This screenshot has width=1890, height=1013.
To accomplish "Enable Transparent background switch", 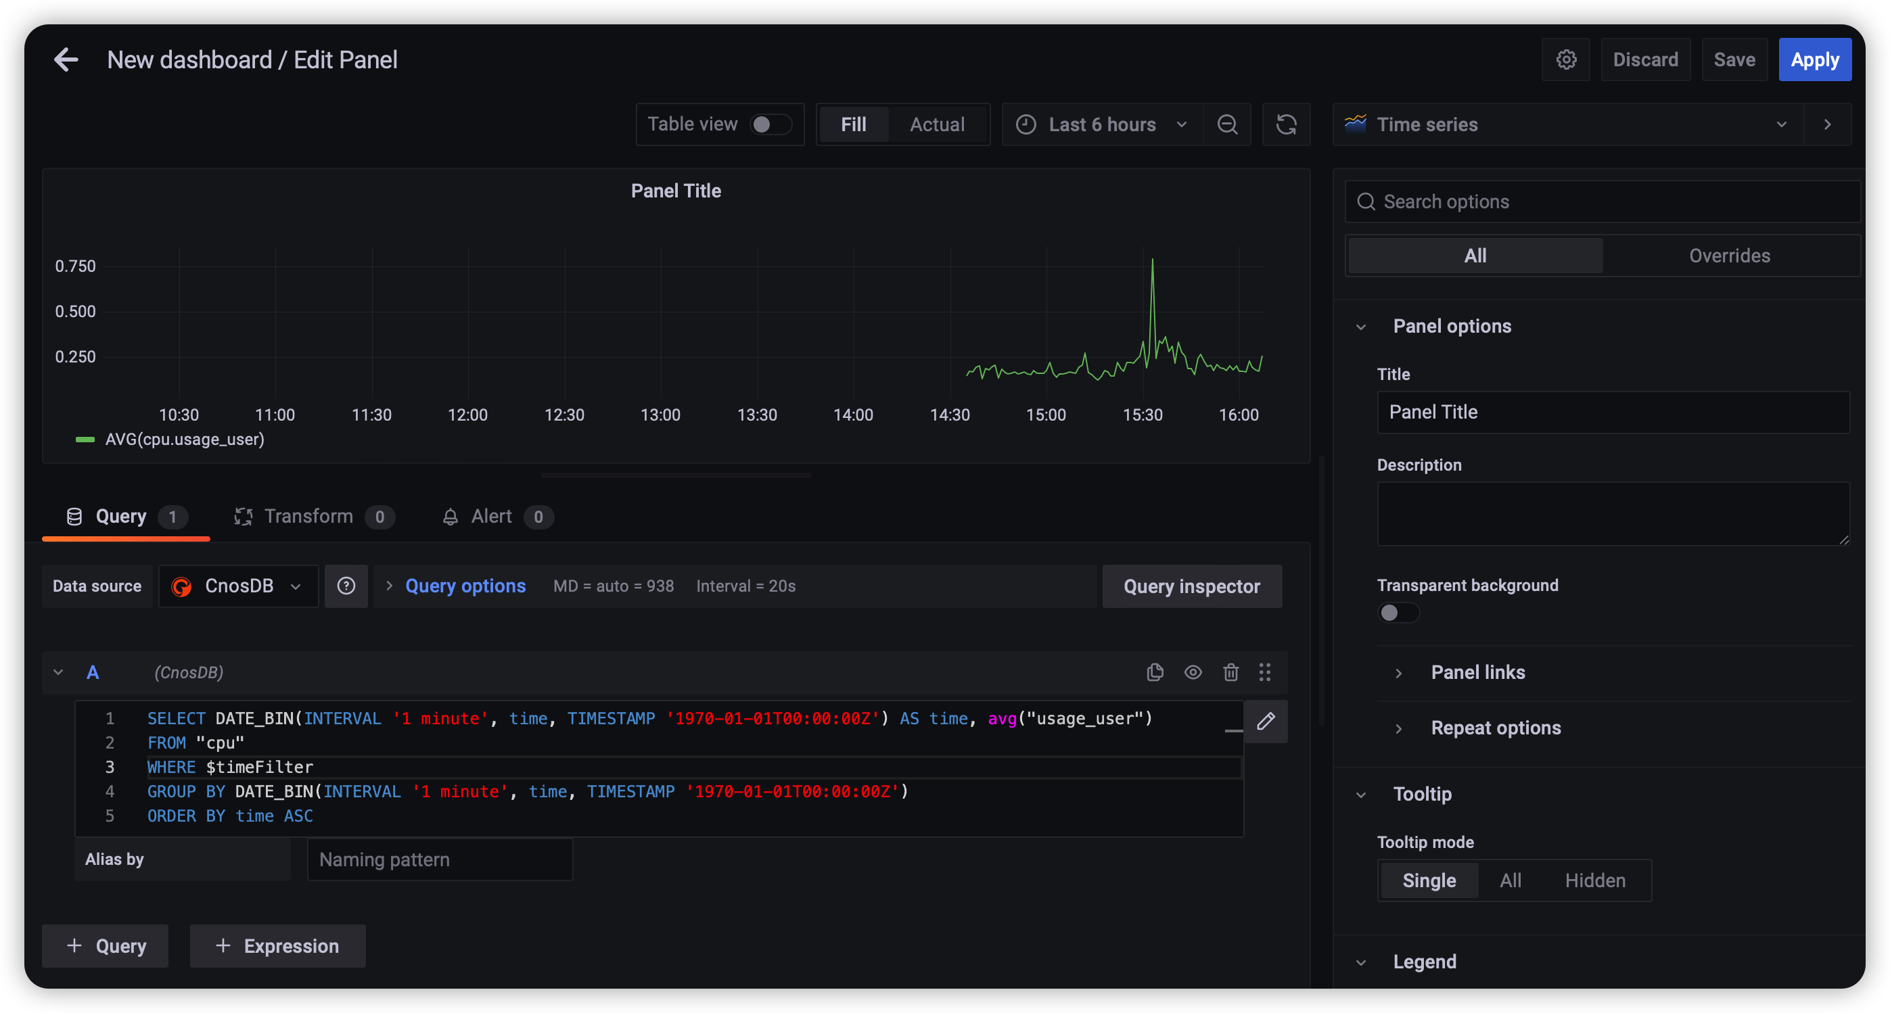I will [1398, 613].
